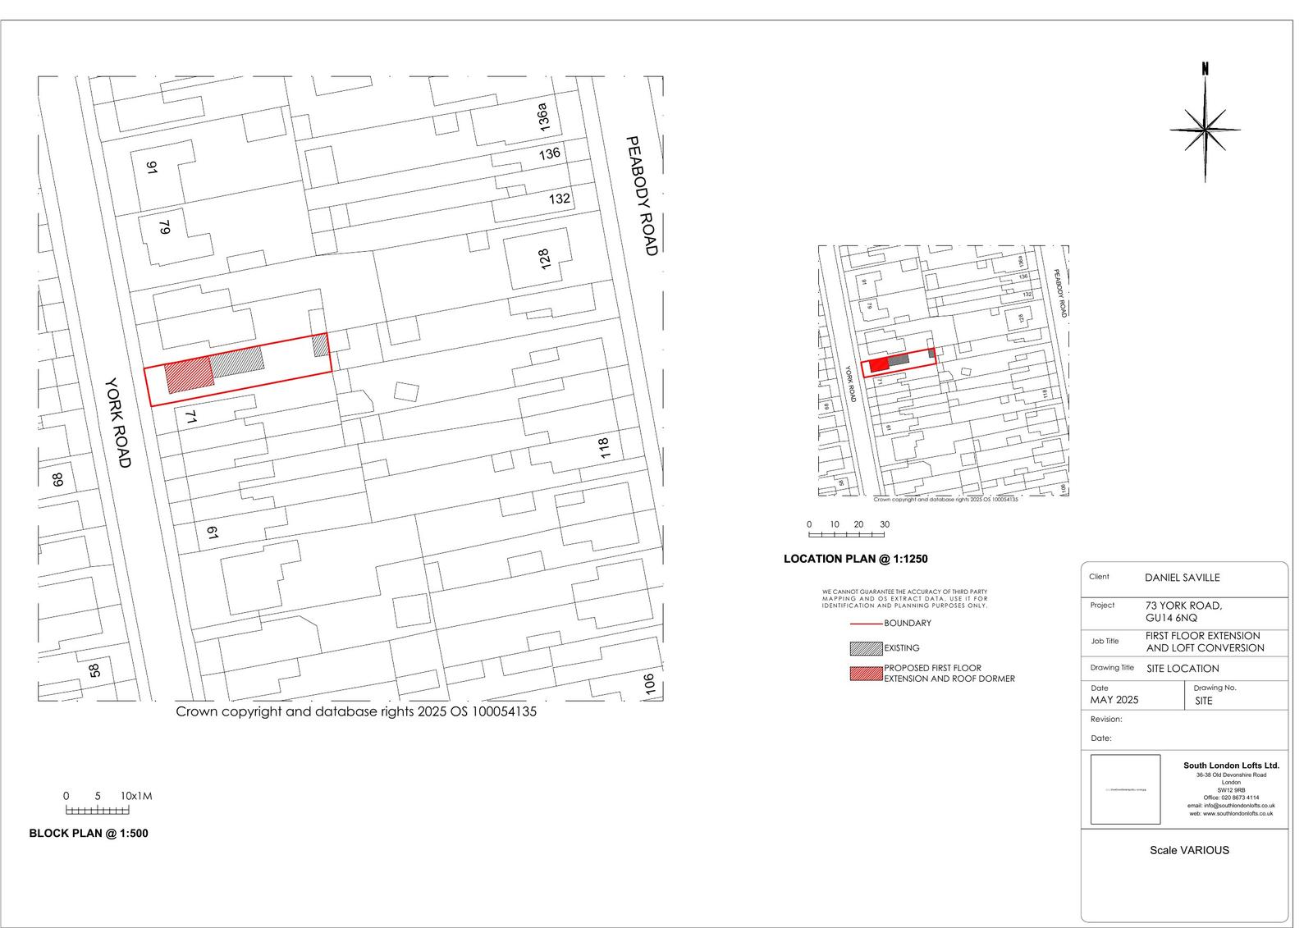Click the grey EXISTING hatch legend swatch

[x=866, y=648]
